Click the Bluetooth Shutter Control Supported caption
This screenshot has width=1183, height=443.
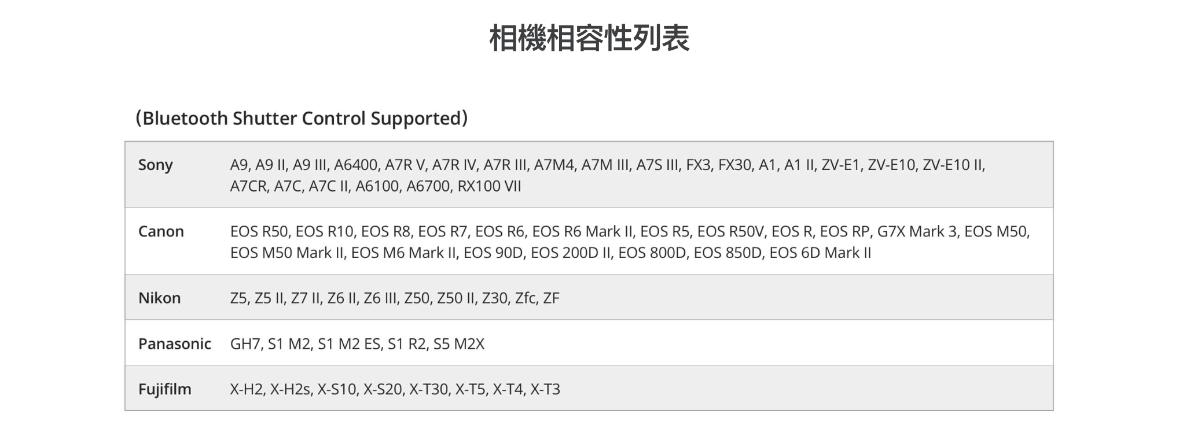(302, 118)
